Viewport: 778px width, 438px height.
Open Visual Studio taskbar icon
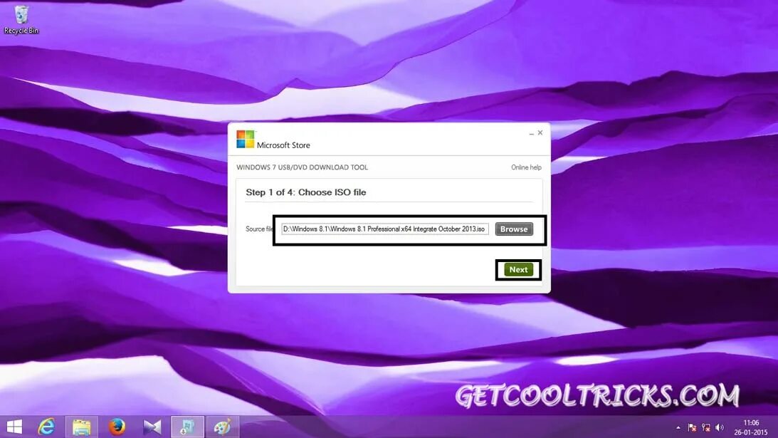click(152, 427)
